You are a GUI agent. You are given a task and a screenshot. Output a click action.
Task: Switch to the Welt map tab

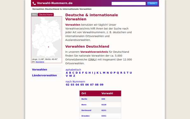point(35,15)
